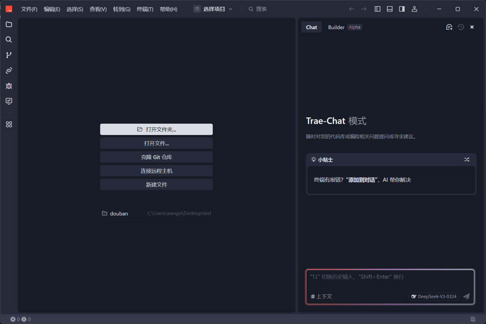Open the 帮助(H) menu
The height and width of the screenshot is (324, 486).
(169, 9)
